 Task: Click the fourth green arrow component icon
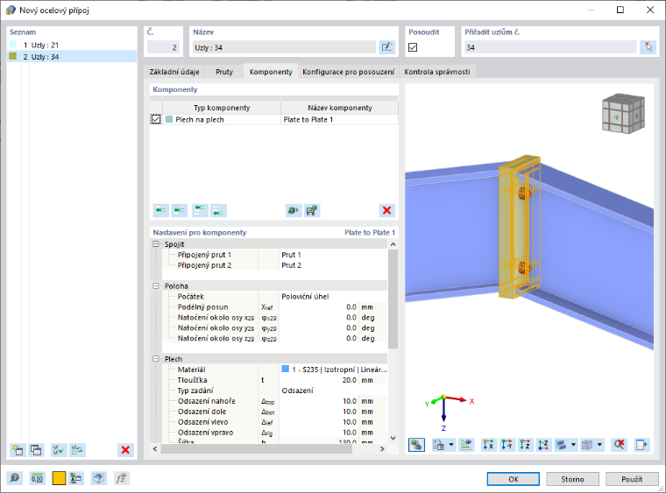point(219,210)
